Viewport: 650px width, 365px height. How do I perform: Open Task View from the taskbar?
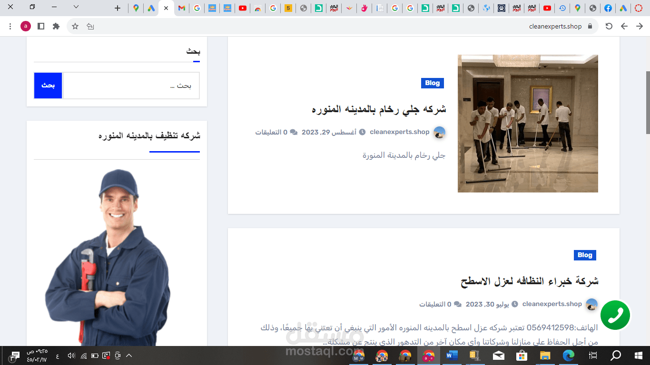point(593,355)
